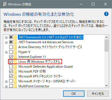
Task: Click folder icon beside Microsoft Defender Application Guard
Action: (15, 67)
